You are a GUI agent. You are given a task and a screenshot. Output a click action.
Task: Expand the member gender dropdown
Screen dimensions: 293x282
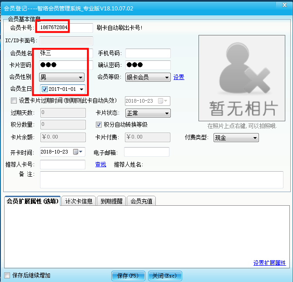point(81,77)
